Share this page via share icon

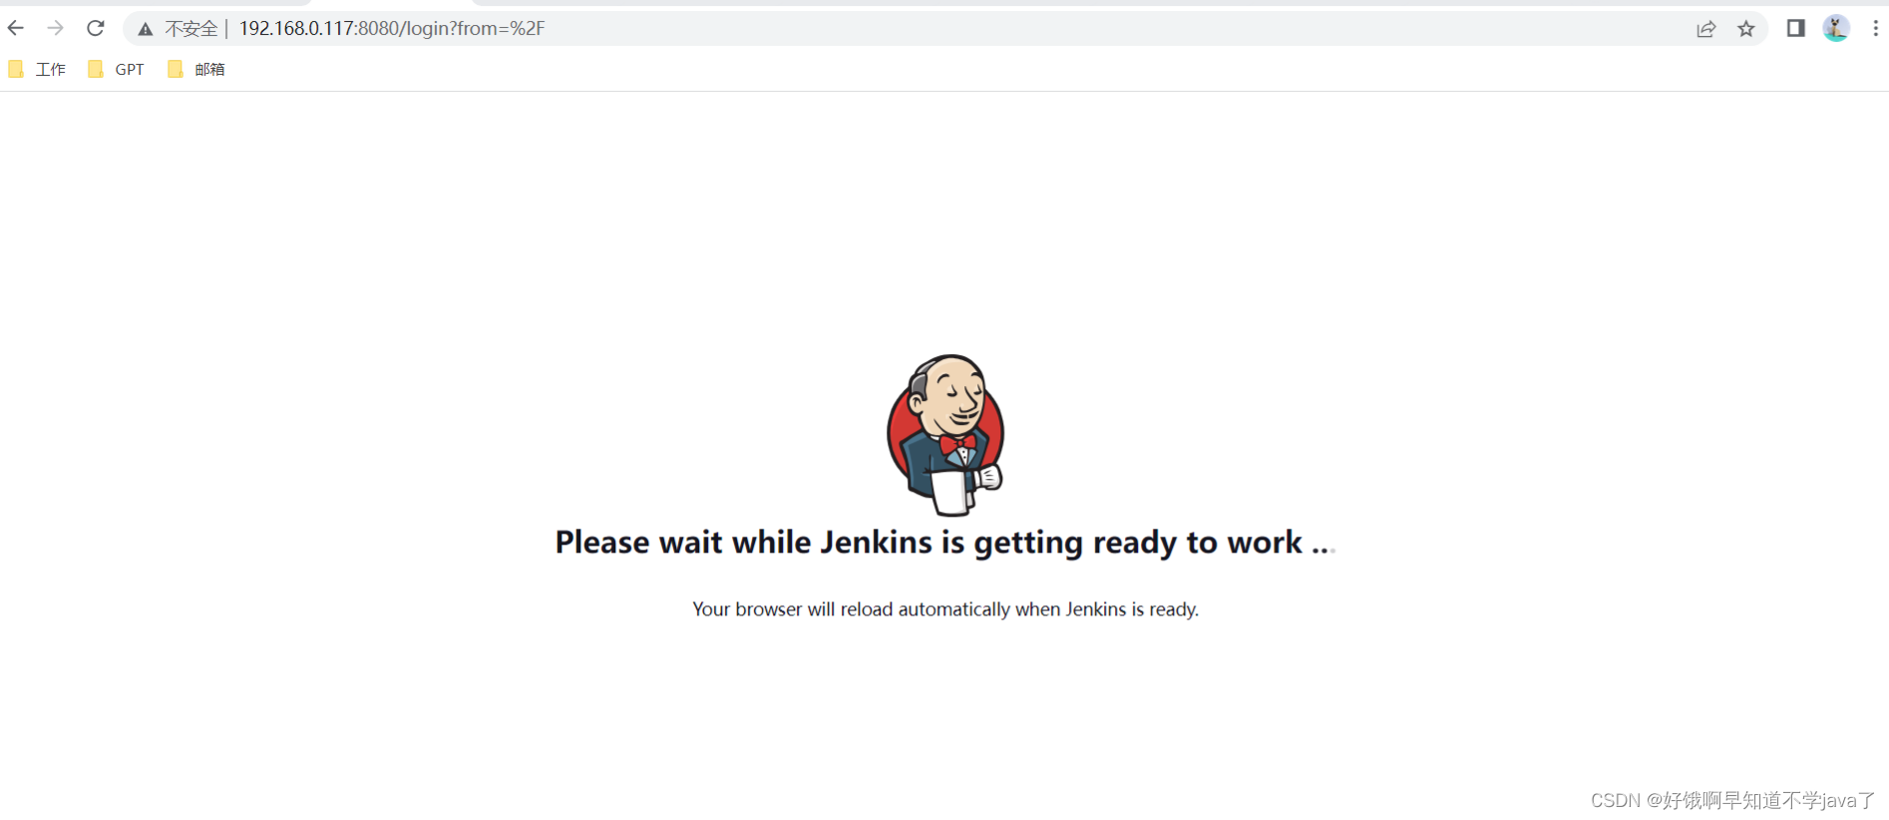1706,29
